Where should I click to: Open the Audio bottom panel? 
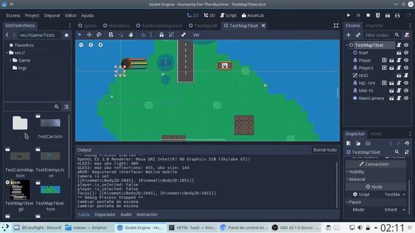[126, 214]
